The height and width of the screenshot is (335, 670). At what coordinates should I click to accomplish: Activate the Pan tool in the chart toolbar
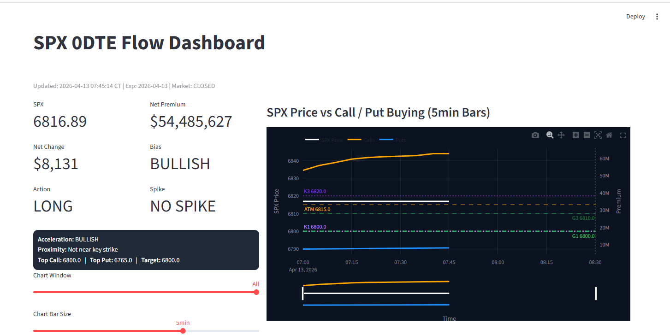pyautogui.click(x=561, y=135)
